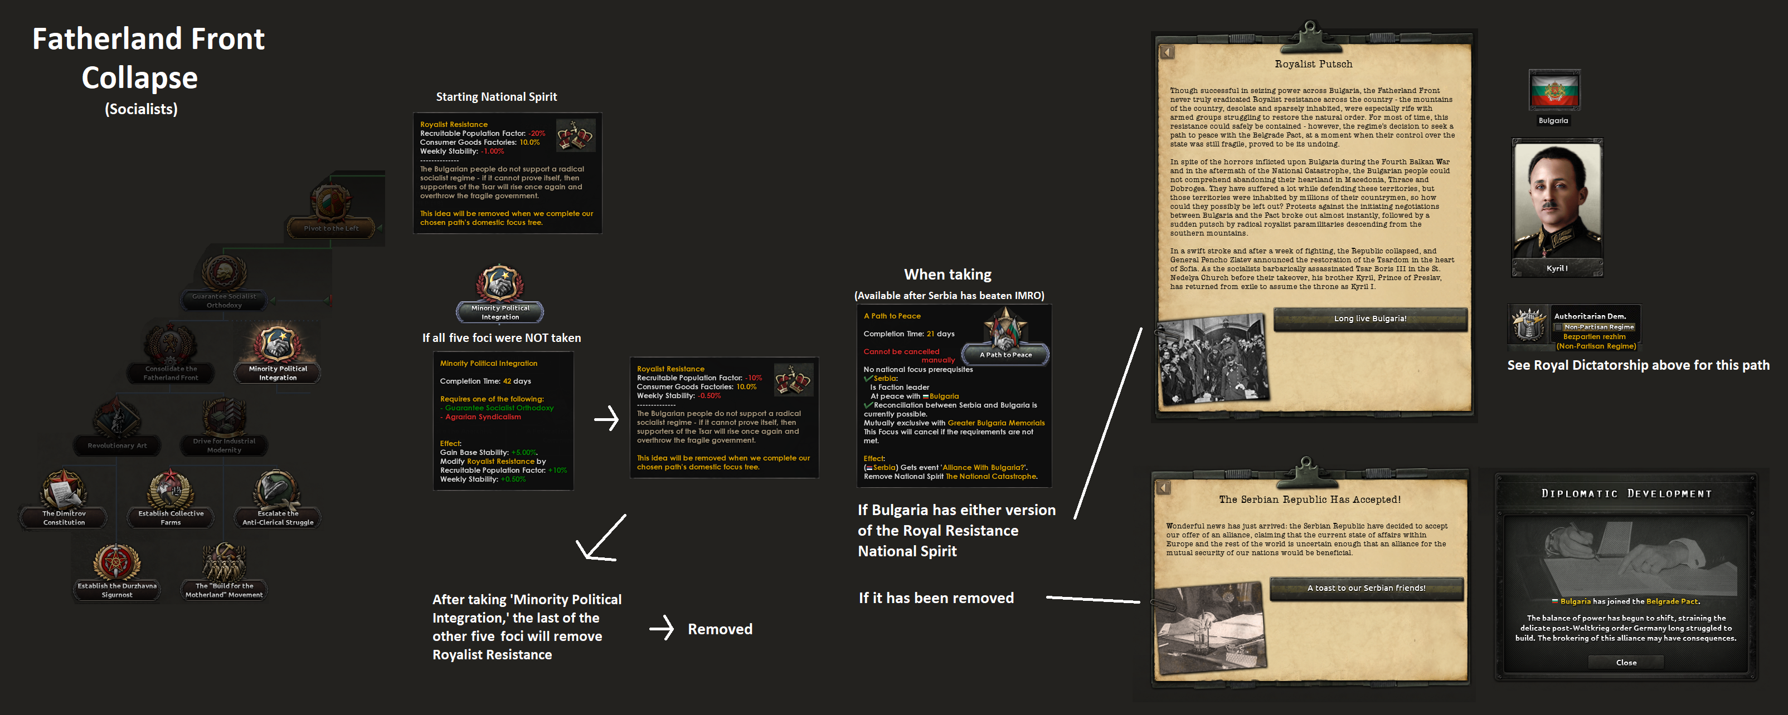Click the Authoritarian Dem. ideology emblem
Image resolution: width=1788 pixels, height=715 pixels.
point(1529,325)
